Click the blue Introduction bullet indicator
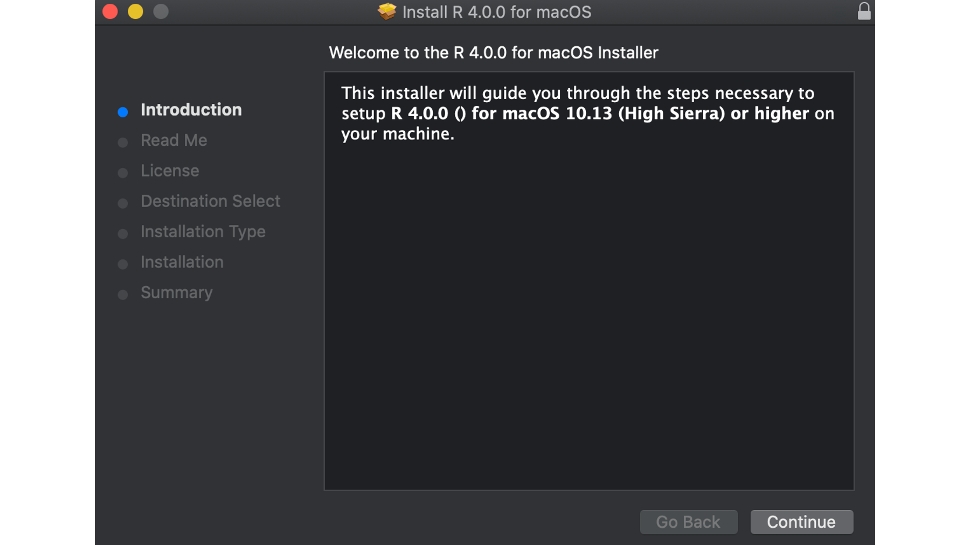The image size is (970, 545). tap(123, 112)
